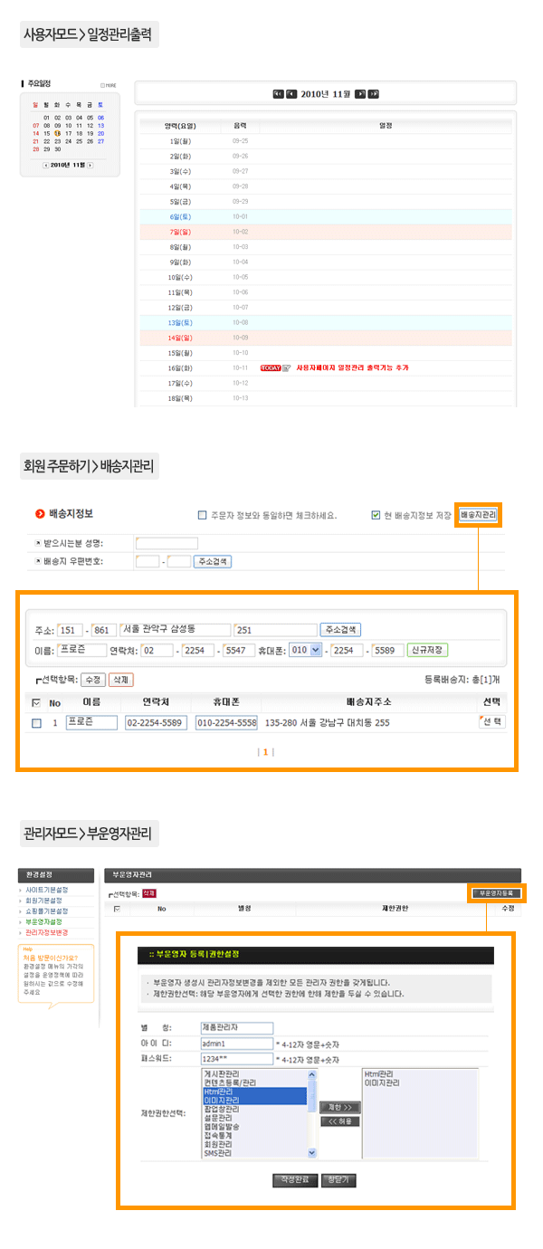Jump to next year in calendar header
This screenshot has width=543, height=1249.
click(x=373, y=93)
